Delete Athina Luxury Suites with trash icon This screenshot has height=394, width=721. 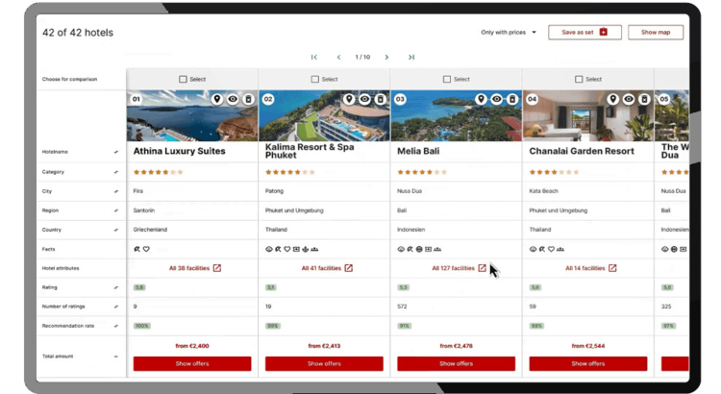click(x=248, y=99)
